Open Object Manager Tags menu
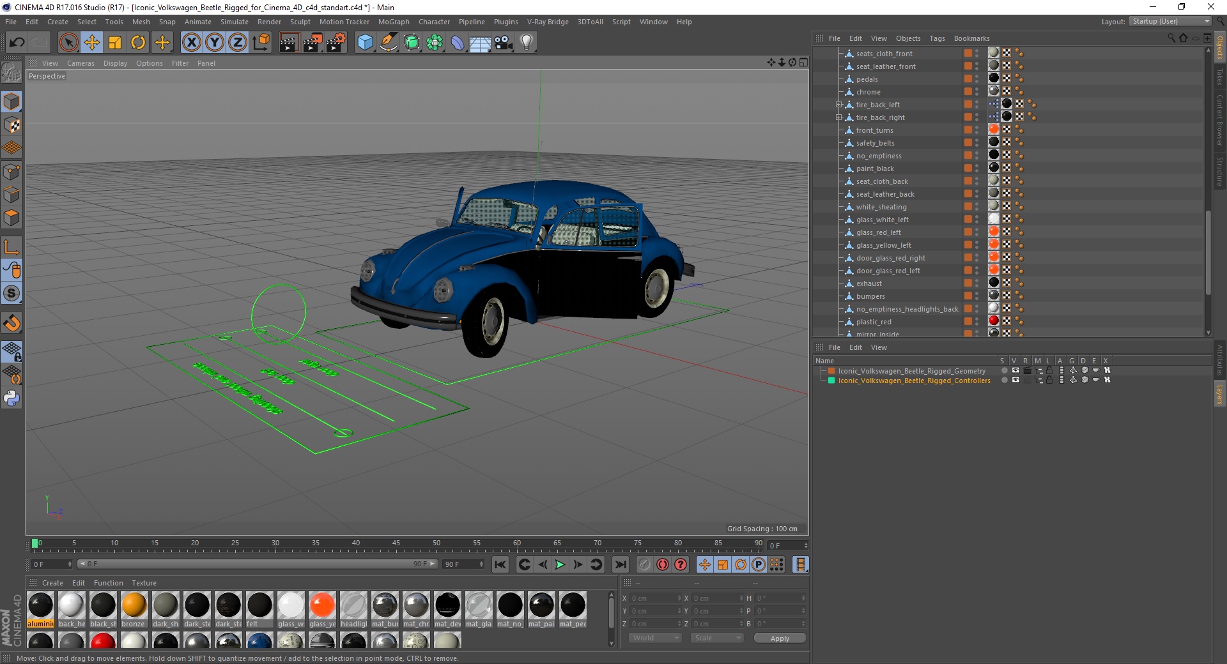1227x664 pixels. [x=937, y=38]
